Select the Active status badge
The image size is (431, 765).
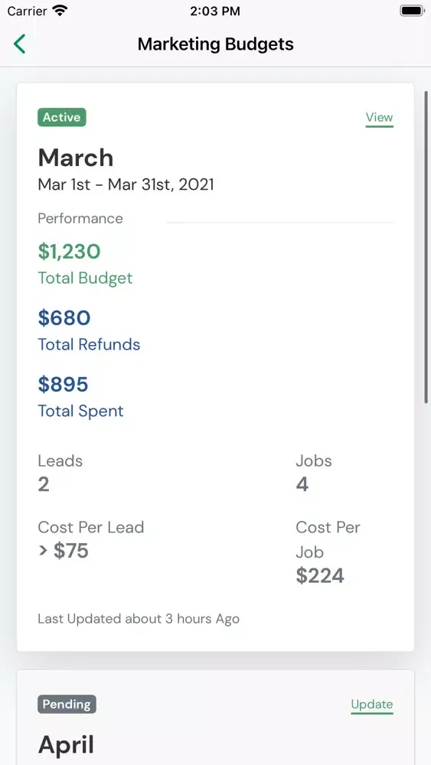62,117
